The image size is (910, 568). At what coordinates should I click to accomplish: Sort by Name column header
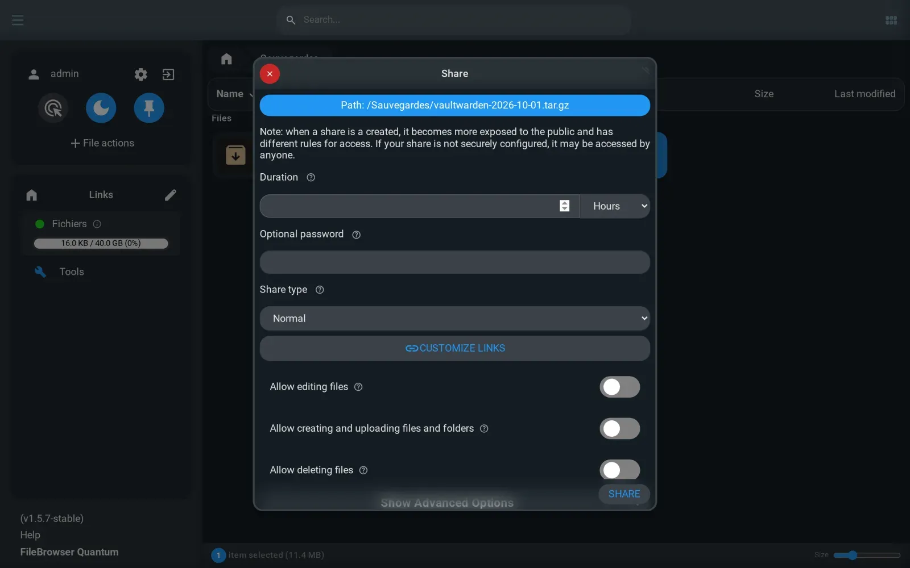click(x=230, y=94)
